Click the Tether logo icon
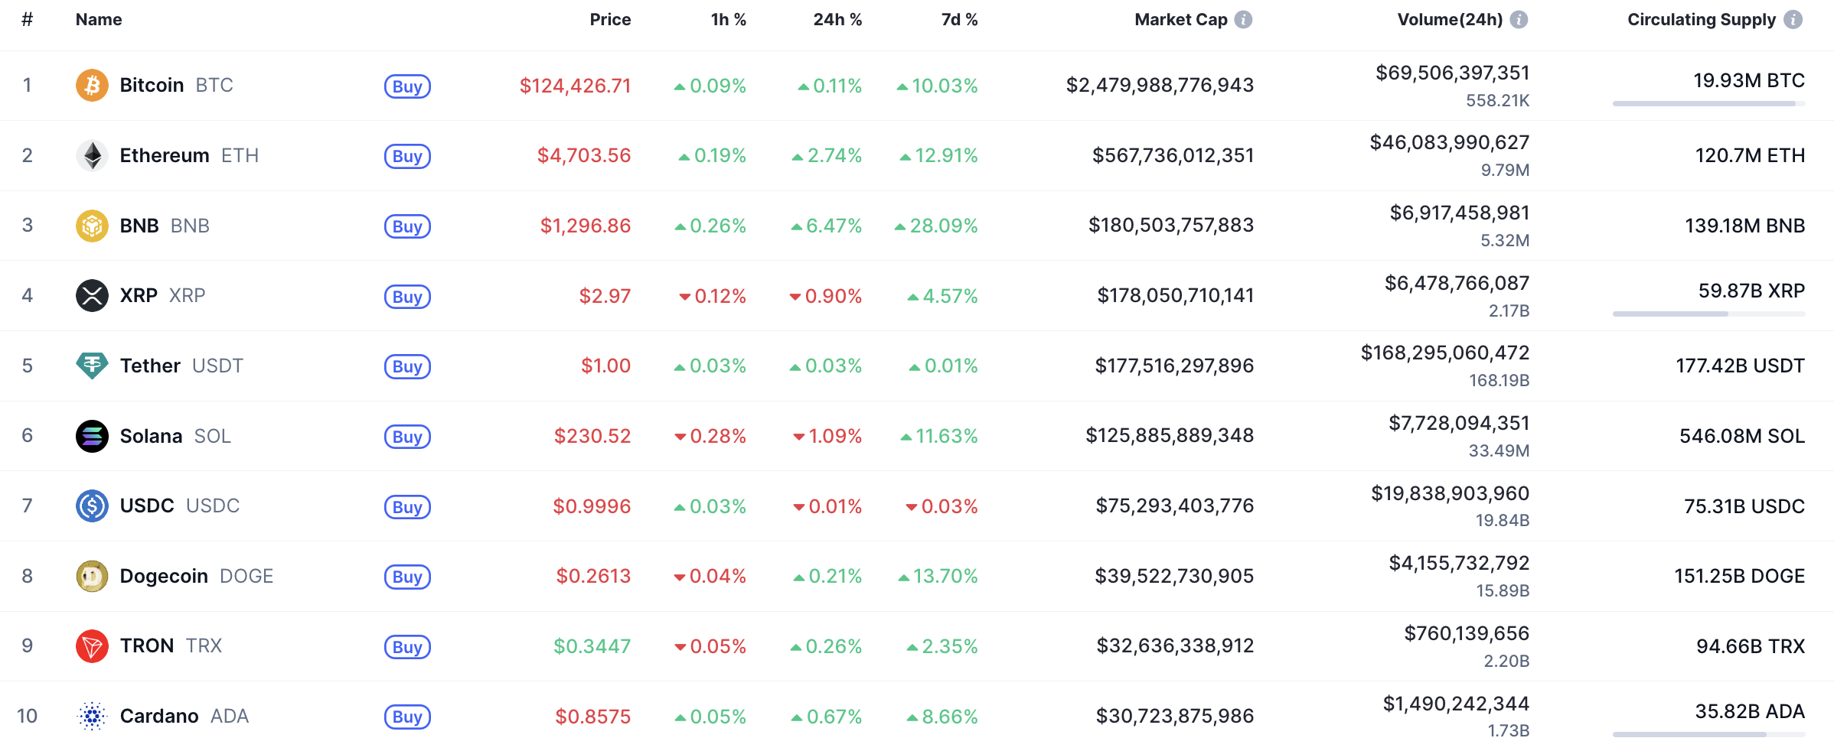Screen dimensions: 1834x751 (x=92, y=366)
